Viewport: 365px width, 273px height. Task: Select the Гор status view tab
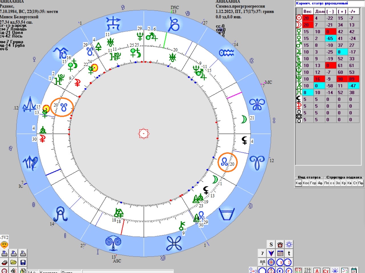(313, 183)
